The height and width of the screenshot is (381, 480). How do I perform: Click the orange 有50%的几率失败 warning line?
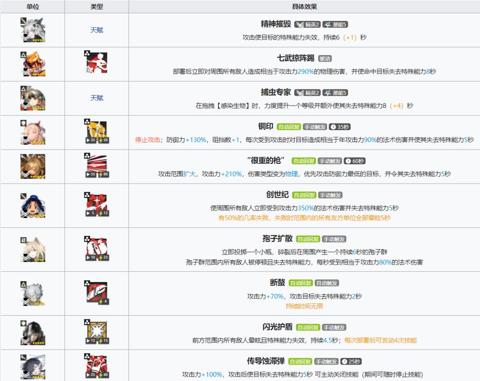point(304,218)
